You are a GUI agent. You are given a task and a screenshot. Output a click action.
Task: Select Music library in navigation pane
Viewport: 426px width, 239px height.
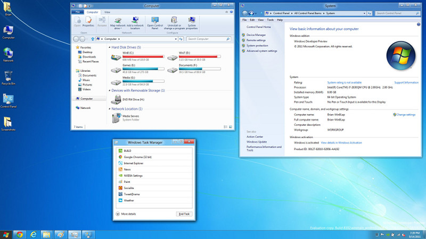[x=86, y=80]
